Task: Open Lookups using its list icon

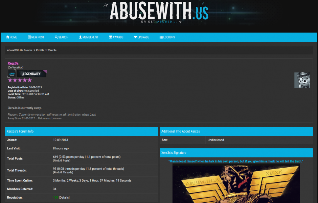Action: click(x=161, y=37)
